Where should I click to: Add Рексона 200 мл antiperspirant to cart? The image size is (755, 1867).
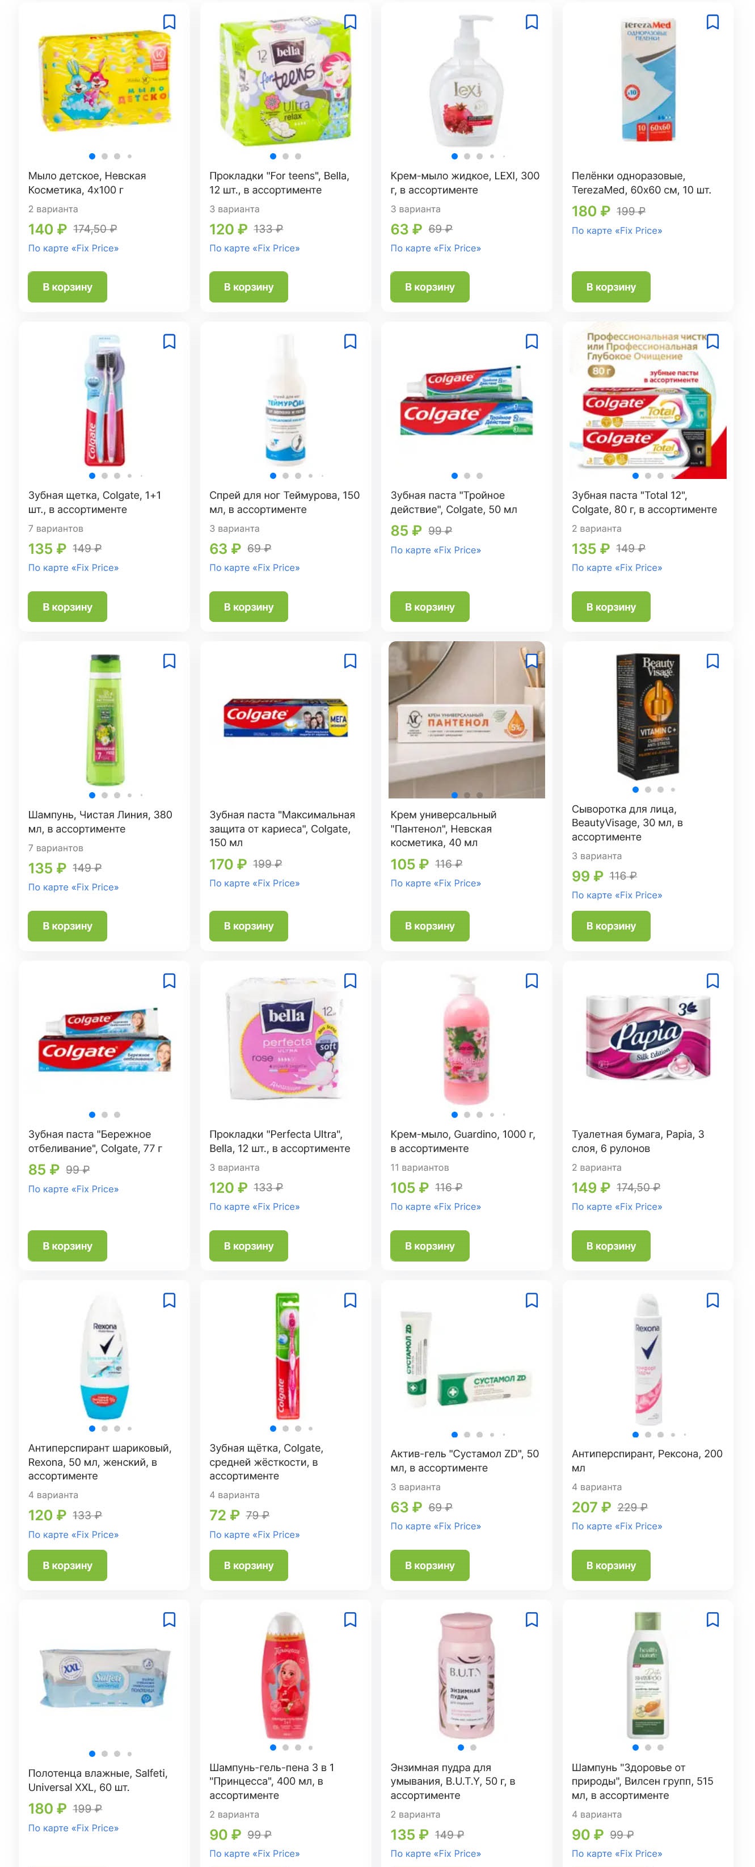coord(611,1566)
